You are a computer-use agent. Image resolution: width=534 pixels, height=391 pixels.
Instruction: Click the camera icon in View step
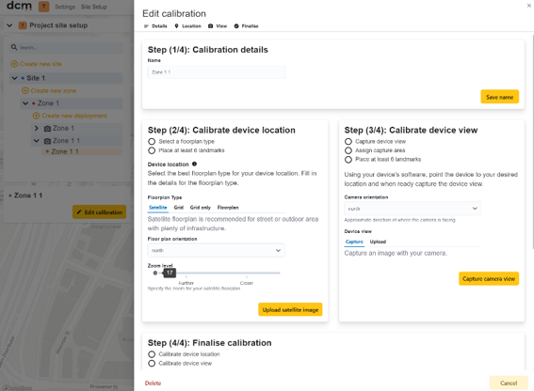(210, 25)
